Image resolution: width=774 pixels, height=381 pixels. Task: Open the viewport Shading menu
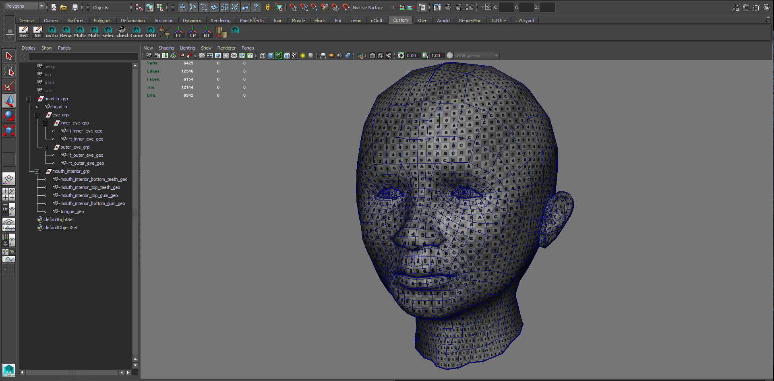coord(166,48)
